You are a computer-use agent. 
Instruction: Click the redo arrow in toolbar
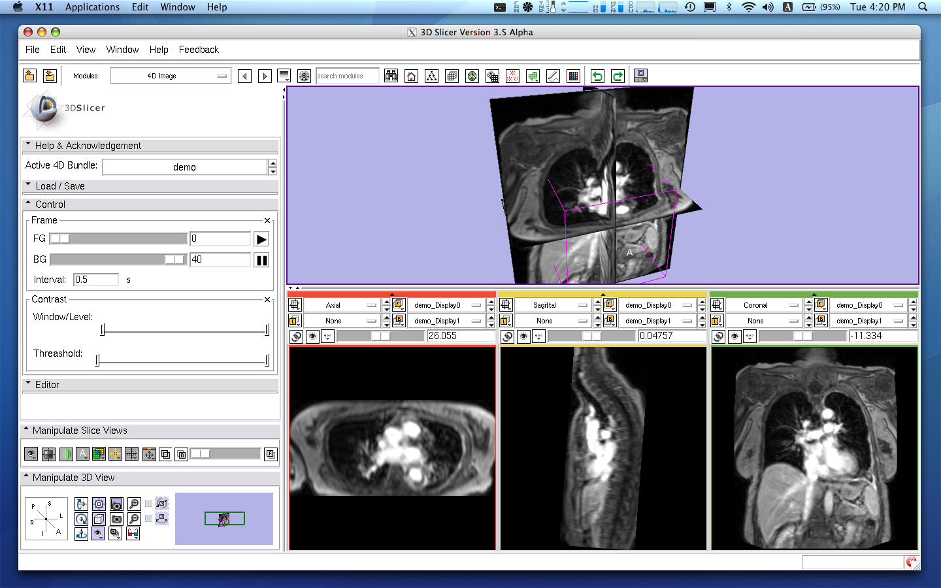[x=618, y=76]
